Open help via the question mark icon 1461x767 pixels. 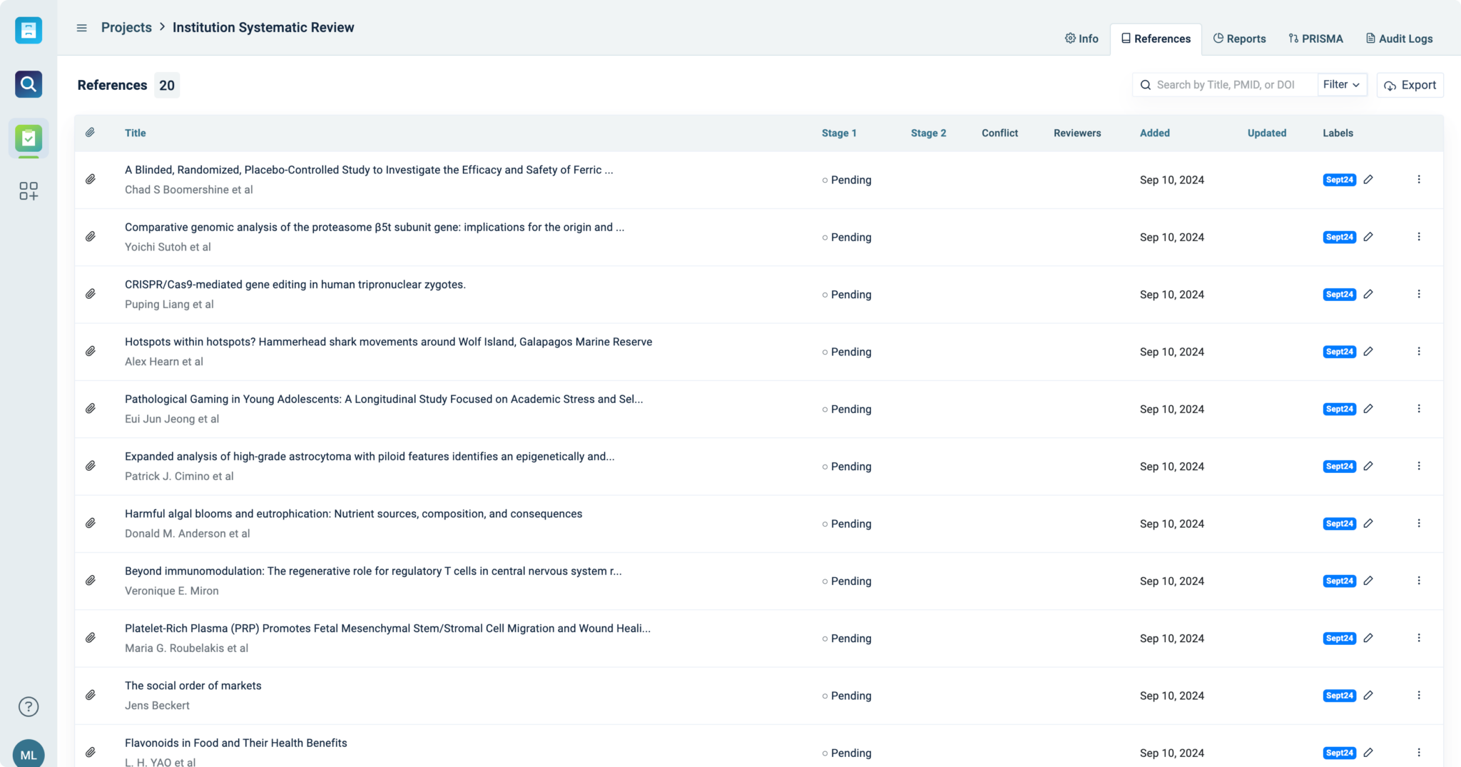point(28,706)
